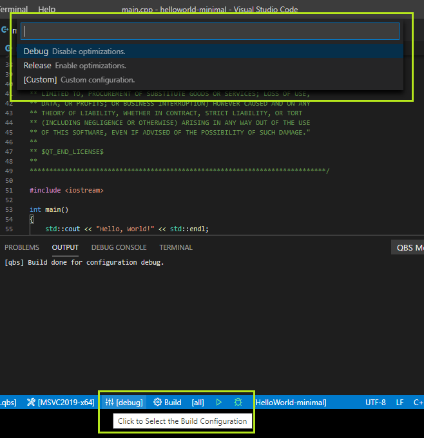Click the Build gear button in status bar
This screenshot has height=438, width=424.
click(168, 403)
